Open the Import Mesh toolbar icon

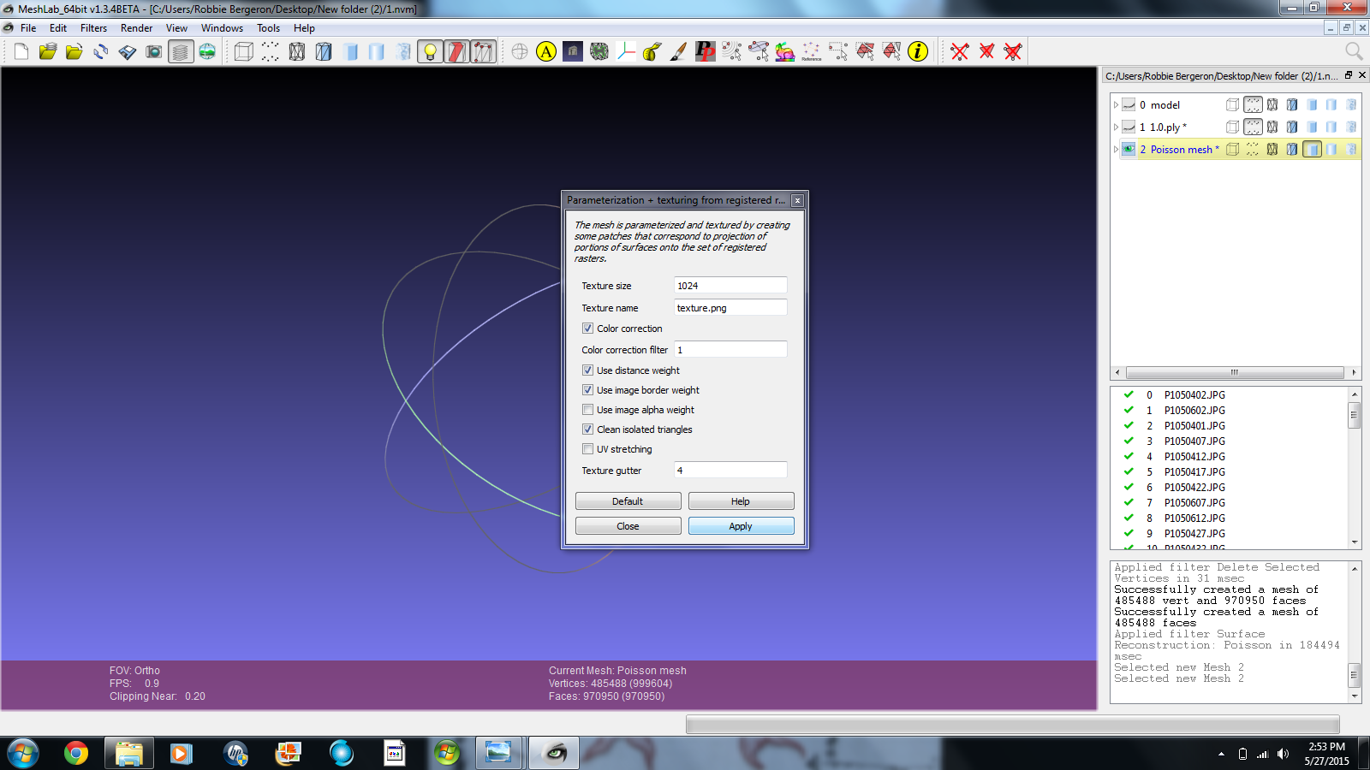[74, 51]
